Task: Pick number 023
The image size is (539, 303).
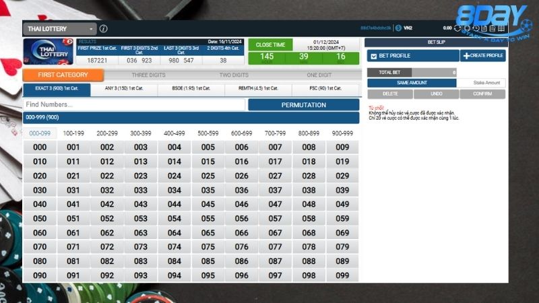Action: (x=141, y=176)
